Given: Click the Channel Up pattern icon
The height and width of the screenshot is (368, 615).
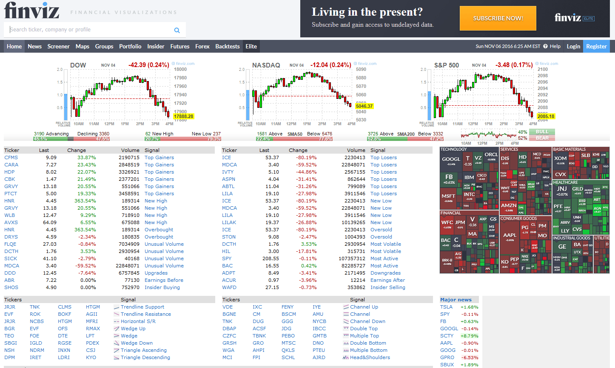Looking at the screenshot, I should [346, 307].
